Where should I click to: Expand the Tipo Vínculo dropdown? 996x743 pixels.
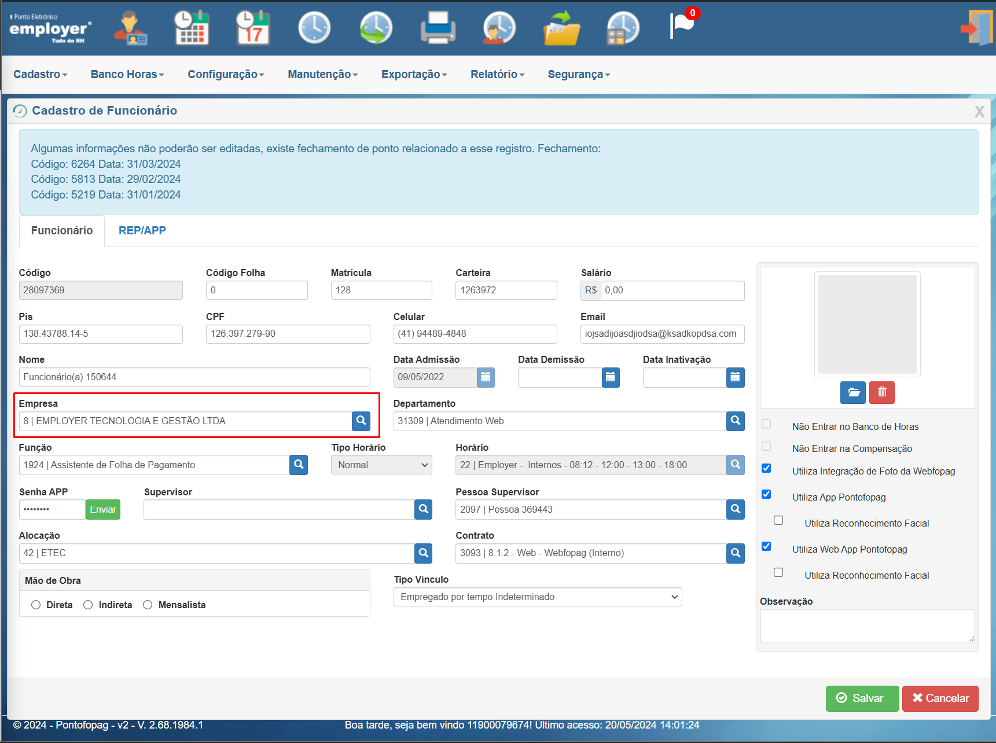(538, 597)
